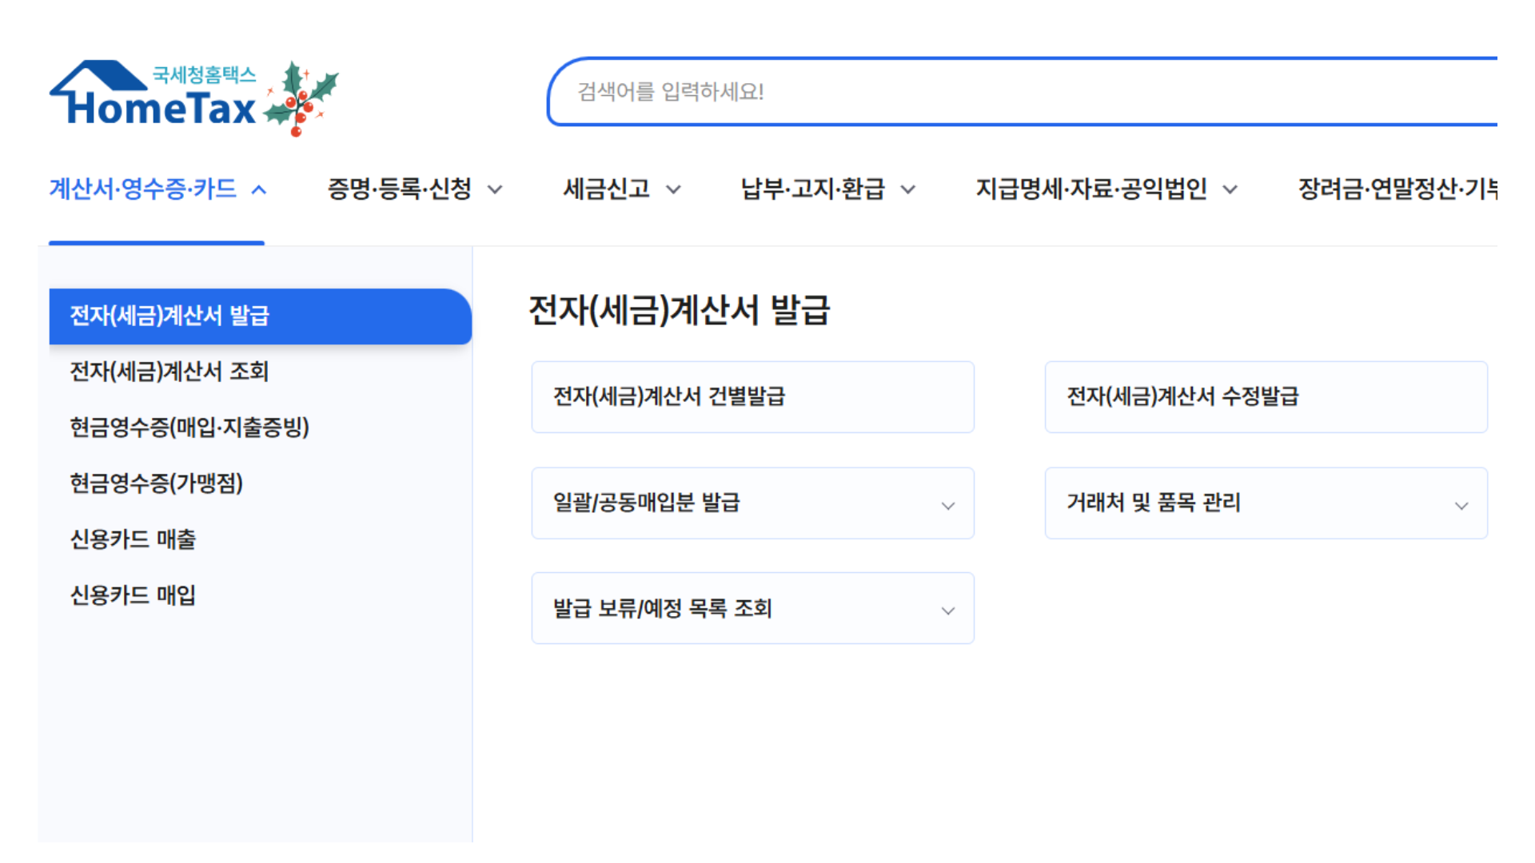The image size is (1535, 863).
Task: Click the holly decoration beside logo
Action: pyautogui.click(x=302, y=99)
